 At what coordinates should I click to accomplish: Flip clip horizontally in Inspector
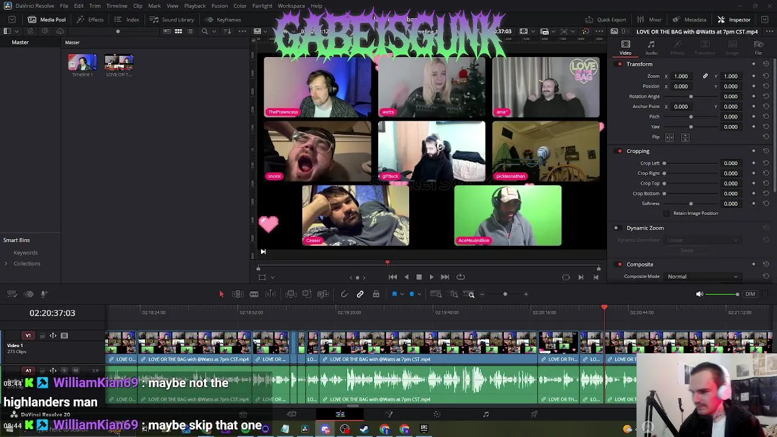click(670, 137)
